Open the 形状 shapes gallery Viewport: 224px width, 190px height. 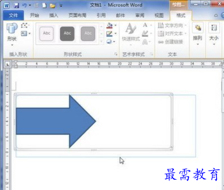click(x=12, y=34)
